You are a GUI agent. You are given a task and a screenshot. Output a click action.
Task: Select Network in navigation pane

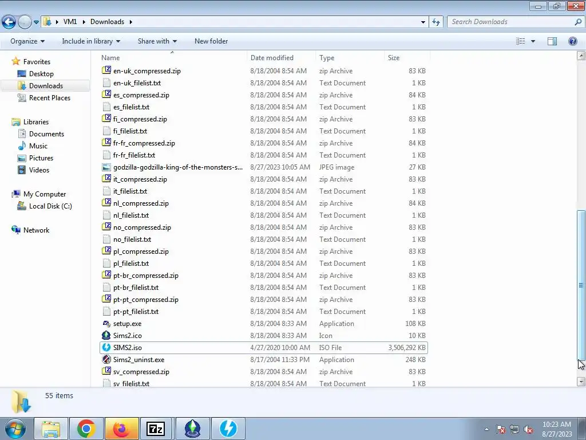[36, 230]
